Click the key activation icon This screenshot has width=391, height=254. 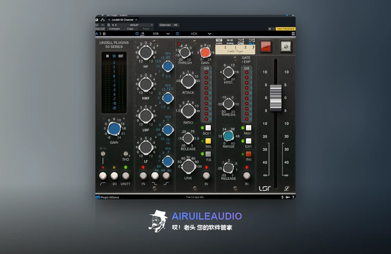click(288, 197)
